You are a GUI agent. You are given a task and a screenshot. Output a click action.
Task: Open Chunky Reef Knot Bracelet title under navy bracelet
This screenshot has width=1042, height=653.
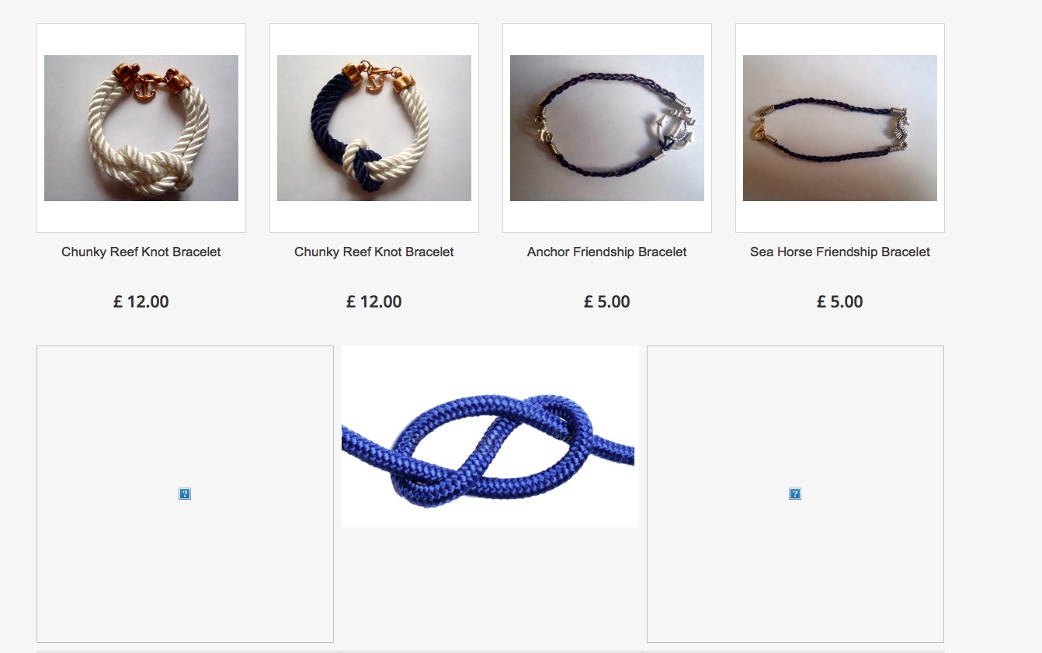(x=374, y=252)
